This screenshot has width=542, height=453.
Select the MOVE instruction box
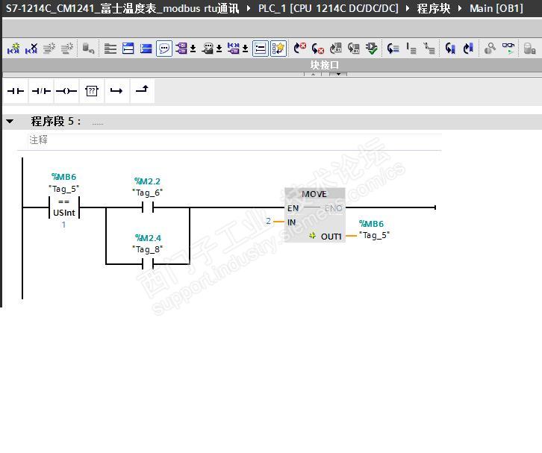pos(314,215)
